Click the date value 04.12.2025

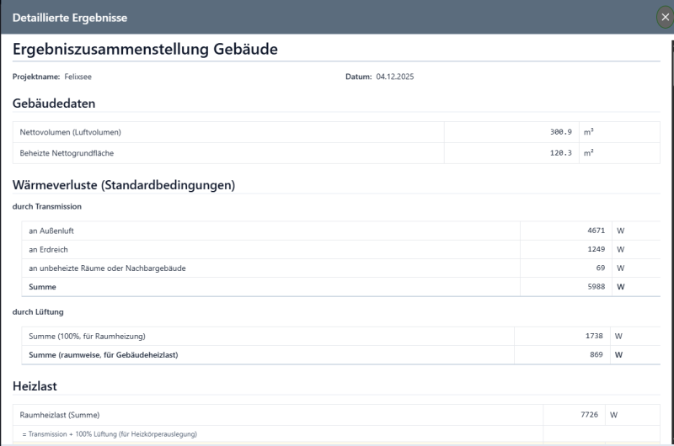[x=395, y=77]
